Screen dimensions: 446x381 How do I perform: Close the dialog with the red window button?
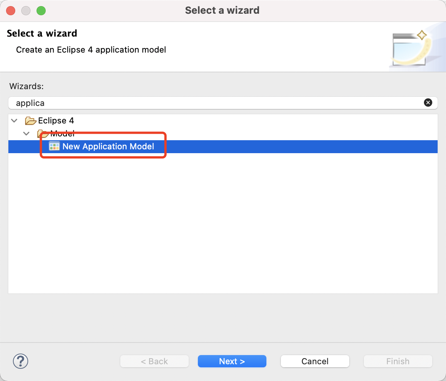tap(11, 11)
